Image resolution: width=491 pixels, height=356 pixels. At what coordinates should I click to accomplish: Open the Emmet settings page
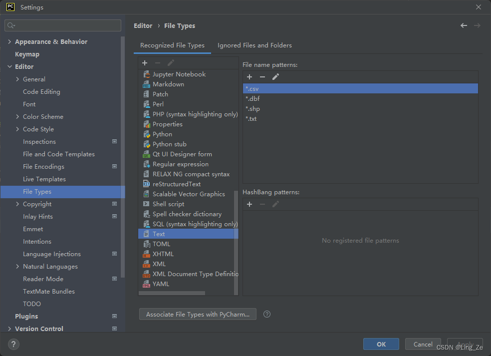point(33,229)
